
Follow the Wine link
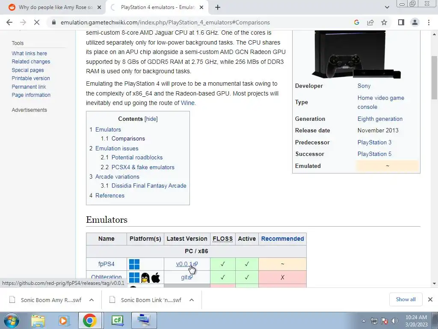[x=187, y=103]
